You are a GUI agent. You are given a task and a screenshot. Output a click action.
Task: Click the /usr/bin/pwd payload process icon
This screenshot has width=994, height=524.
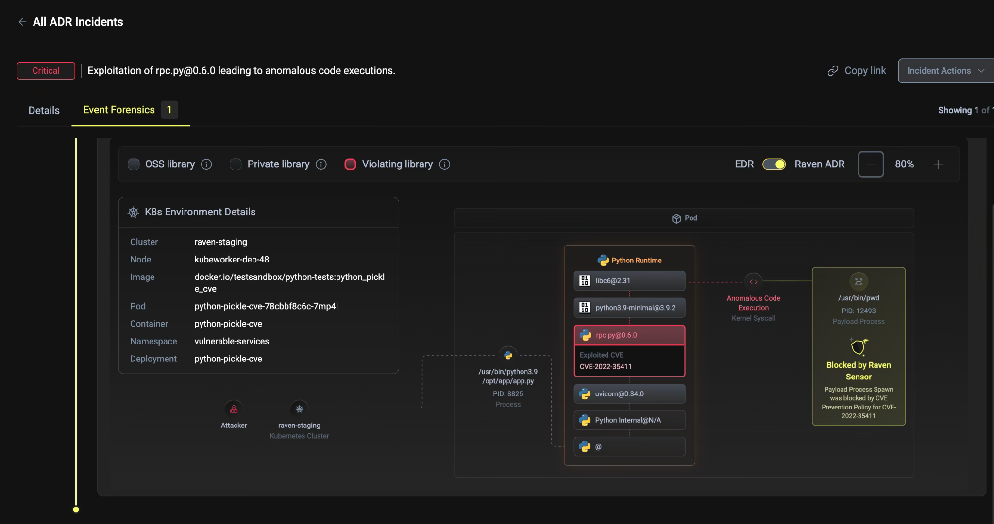(859, 281)
